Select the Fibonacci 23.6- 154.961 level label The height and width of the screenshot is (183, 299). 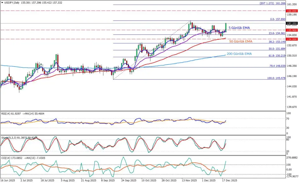point(277,33)
